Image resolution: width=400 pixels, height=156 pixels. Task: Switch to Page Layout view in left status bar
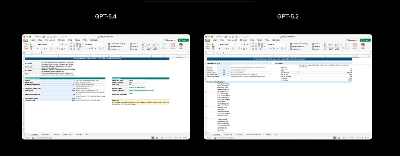coord(157,138)
